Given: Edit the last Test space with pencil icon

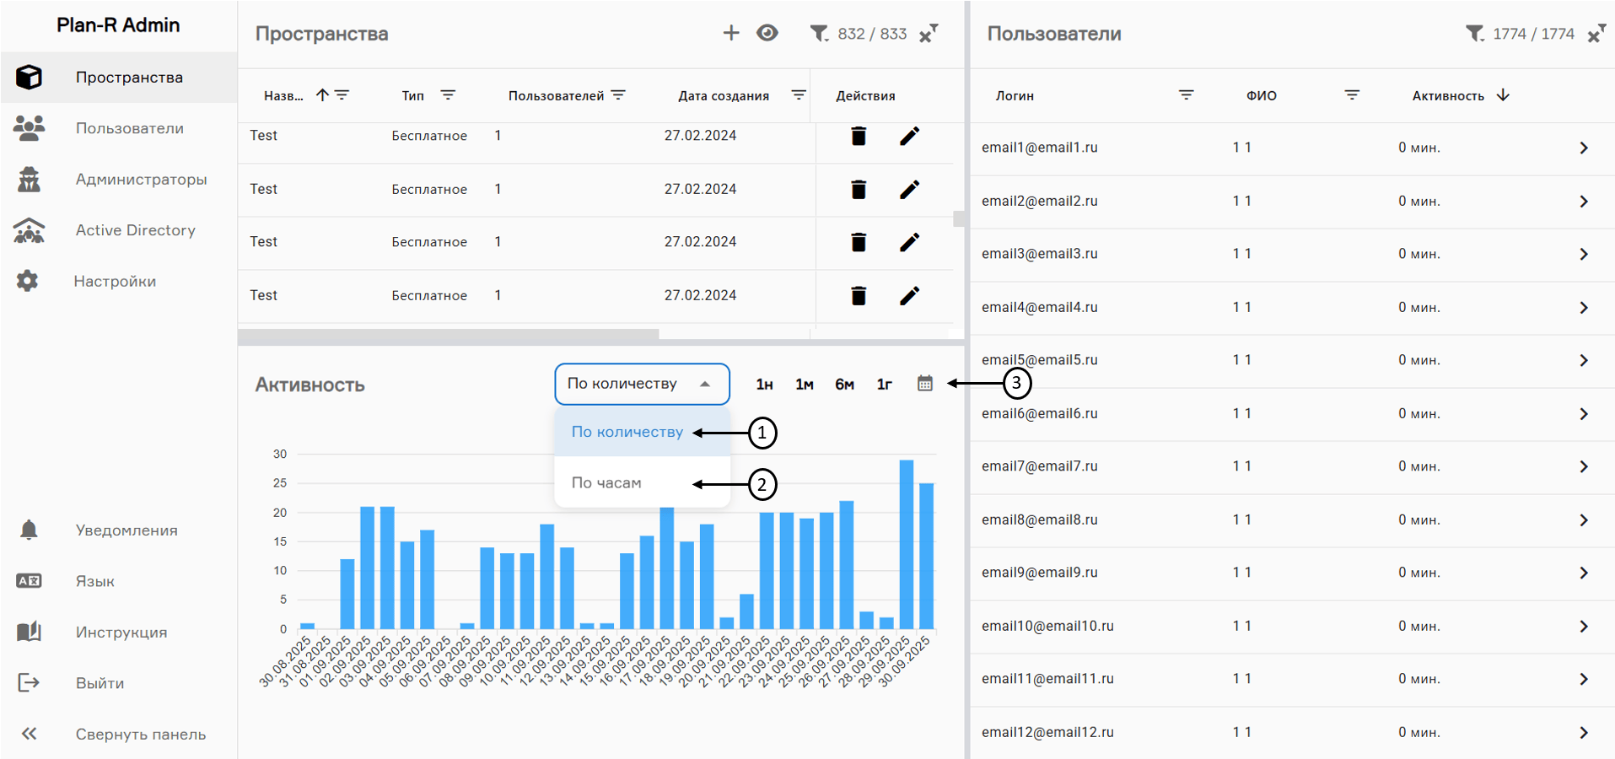Looking at the screenshot, I should click(909, 295).
